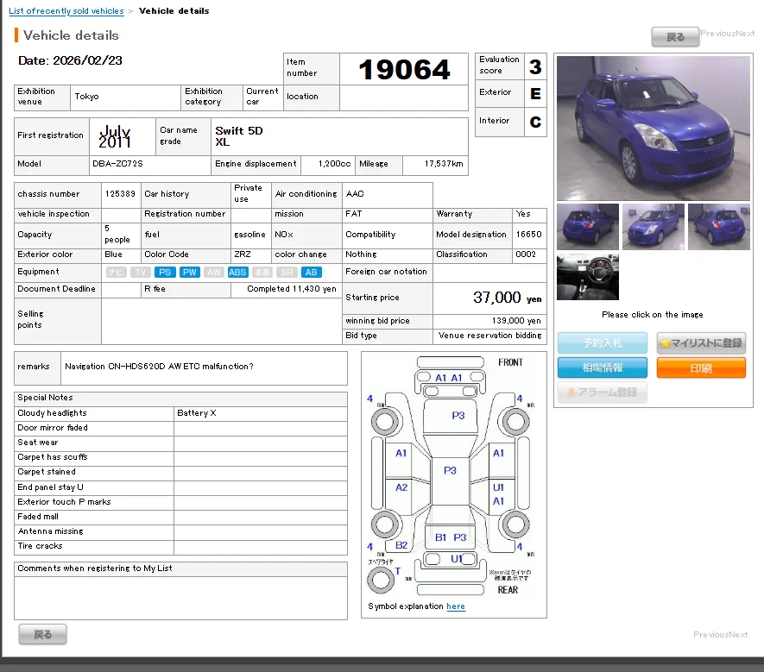Viewport: 764px width, 672px height.
Task: Click the bottom 戻る back button
Action: click(x=42, y=635)
